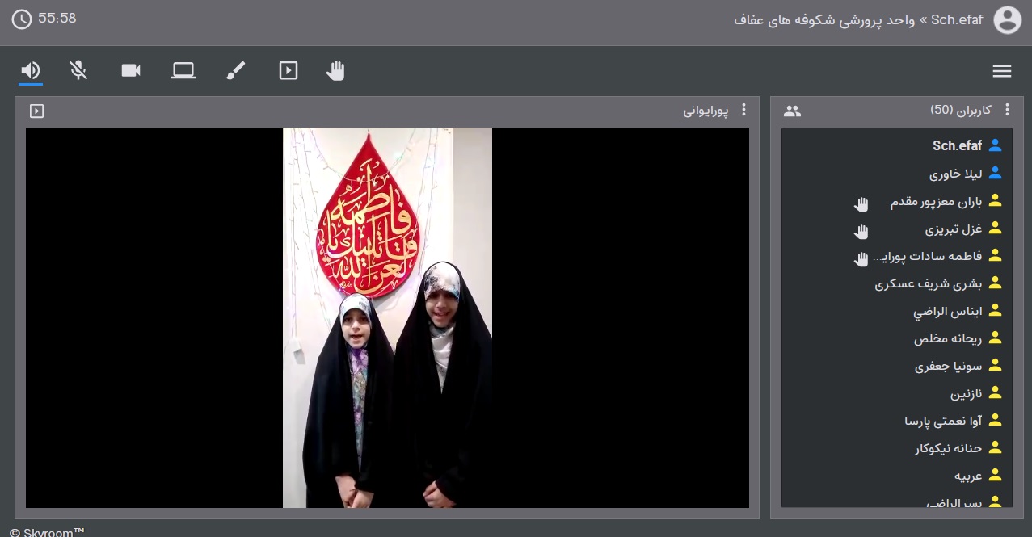The width and height of the screenshot is (1032, 537).
Task: Click the Sch.efaf room title link
Action: point(957,19)
